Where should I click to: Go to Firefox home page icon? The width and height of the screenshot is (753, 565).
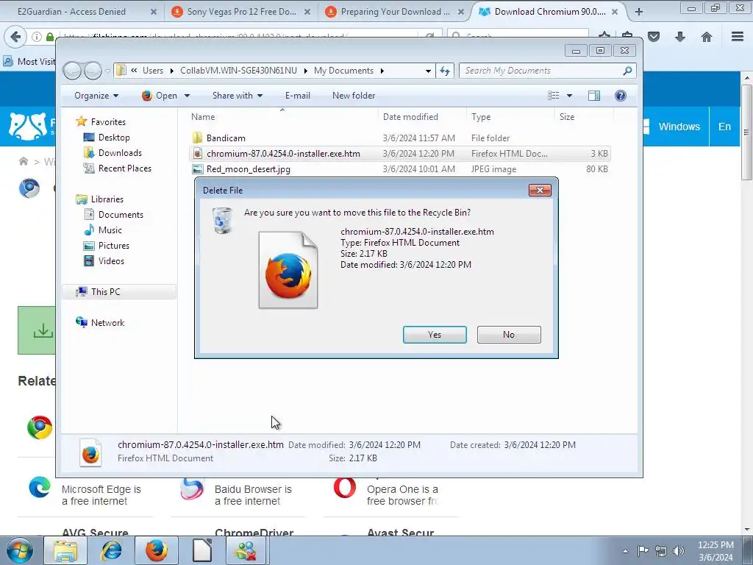tap(707, 37)
